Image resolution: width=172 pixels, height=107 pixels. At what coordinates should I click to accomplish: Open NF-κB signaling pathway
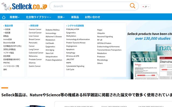(100, 40)
